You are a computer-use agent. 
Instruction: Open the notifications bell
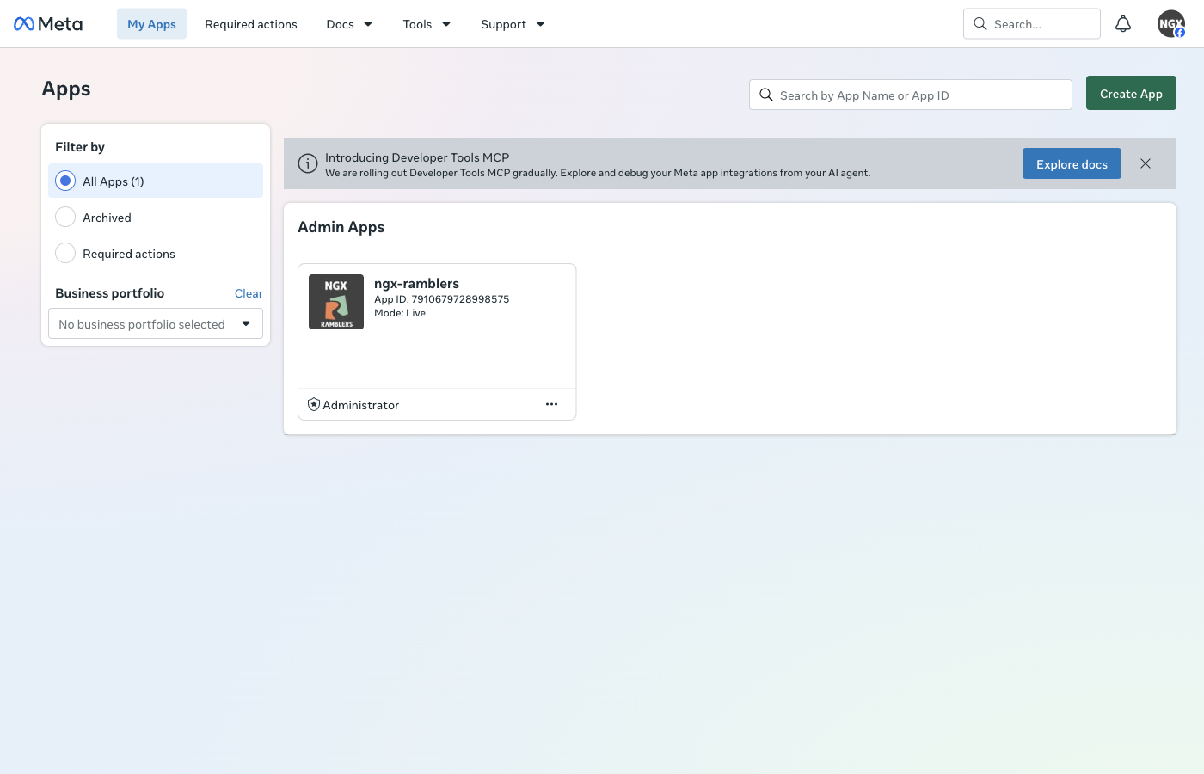pyautogui.click(x=1123, y=24)
